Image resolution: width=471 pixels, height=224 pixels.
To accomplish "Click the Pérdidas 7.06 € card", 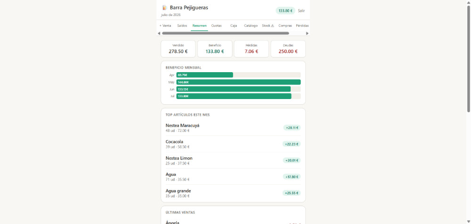I will click(252, 49).
